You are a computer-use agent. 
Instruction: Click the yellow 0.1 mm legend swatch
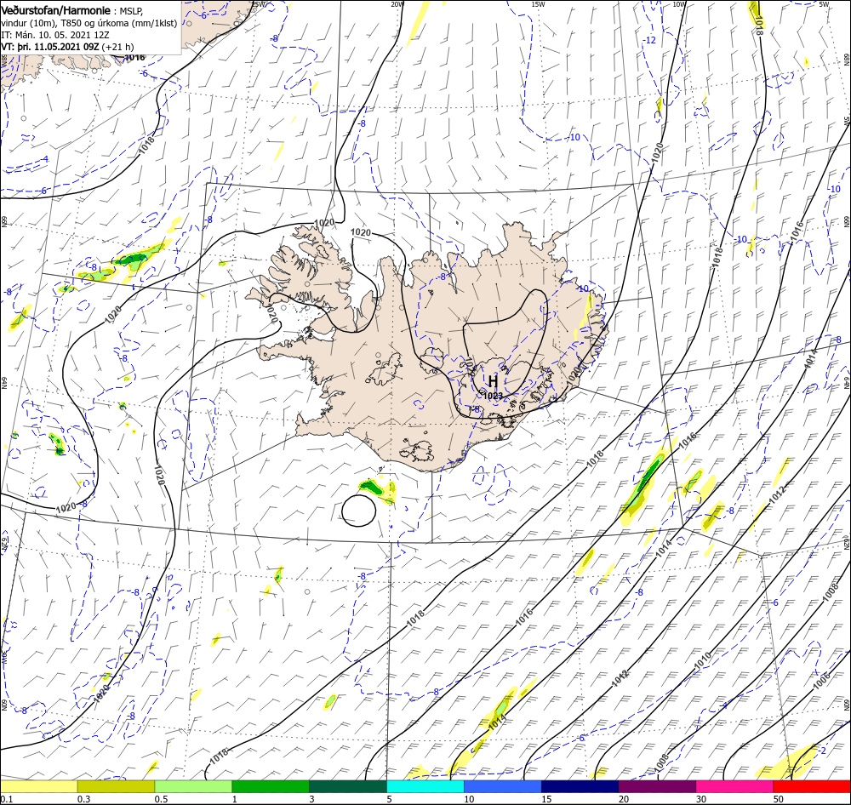point(38,786)
